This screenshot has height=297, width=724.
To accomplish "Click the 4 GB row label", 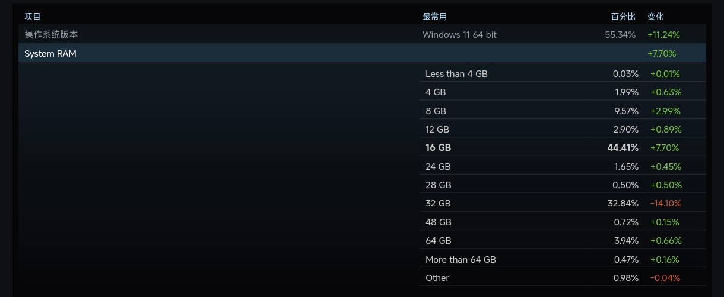I will click(436, 92).
